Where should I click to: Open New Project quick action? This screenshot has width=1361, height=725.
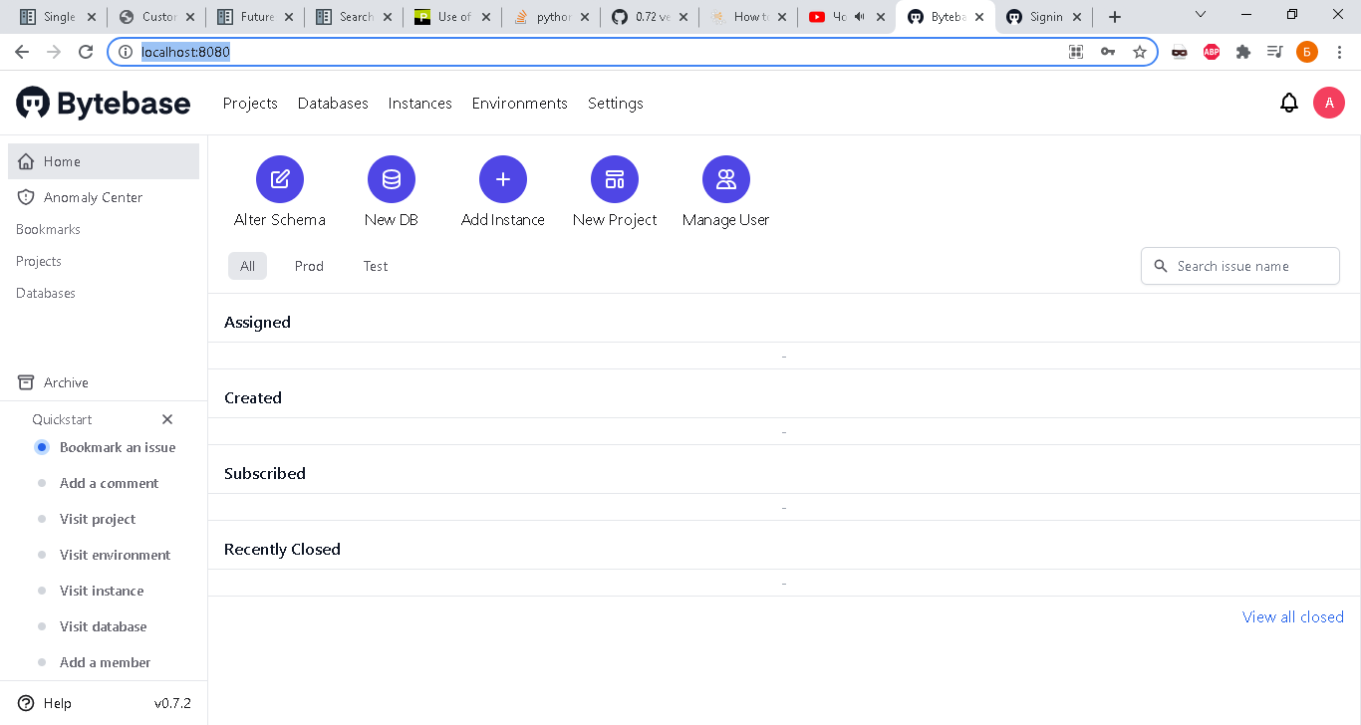click(x=615, y=179)
